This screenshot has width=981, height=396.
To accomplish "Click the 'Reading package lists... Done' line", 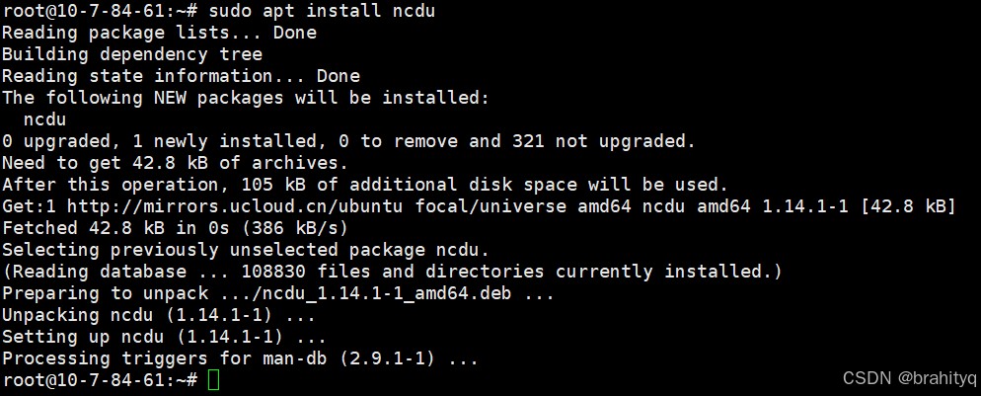I will (x=159, y=33).
